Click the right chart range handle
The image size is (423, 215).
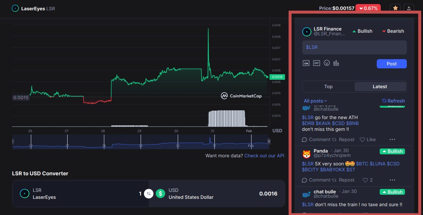point(269,141)
